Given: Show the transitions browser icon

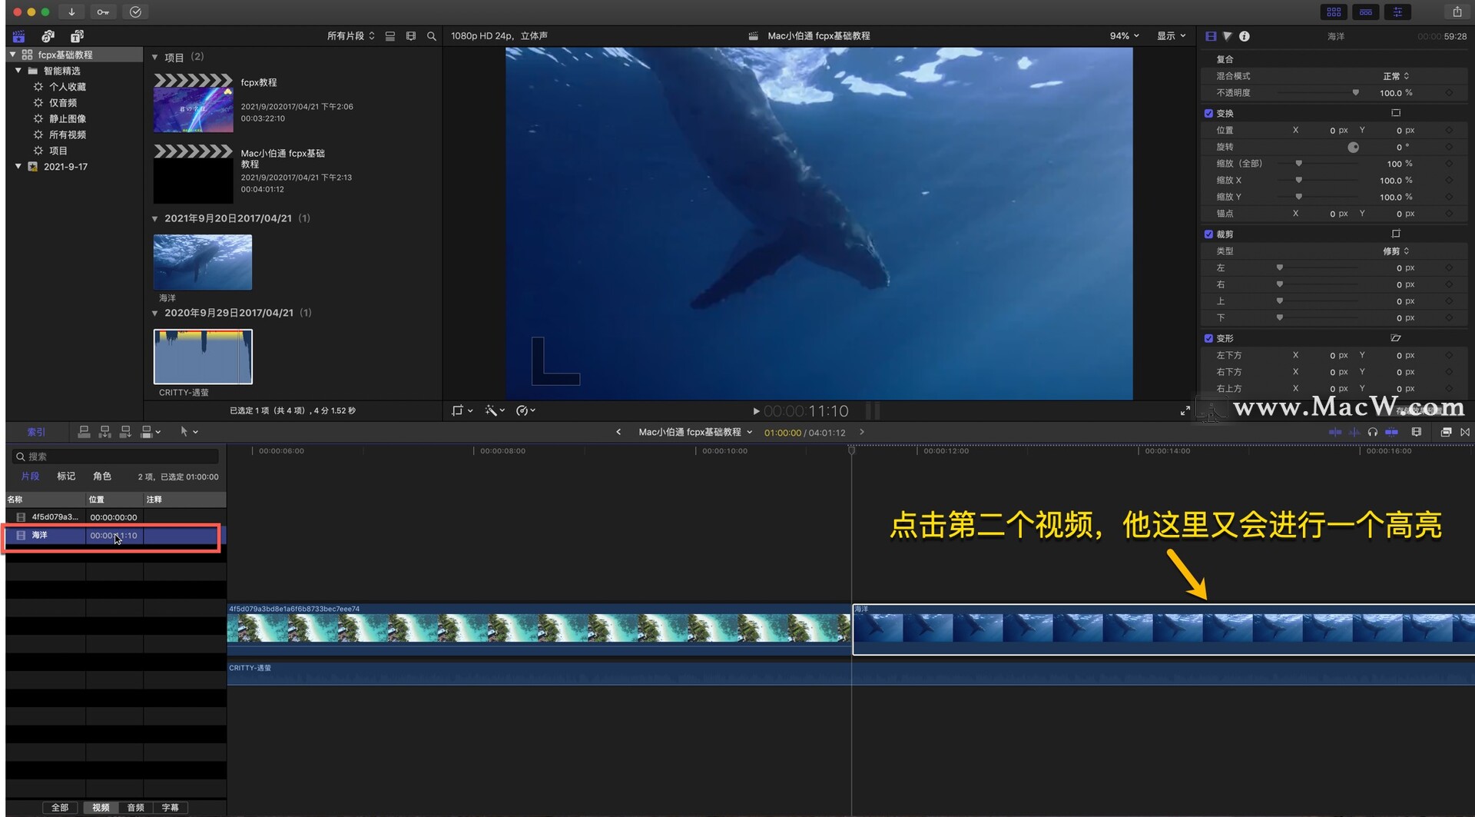Looking at the screenshot, I should point(1465,432).
